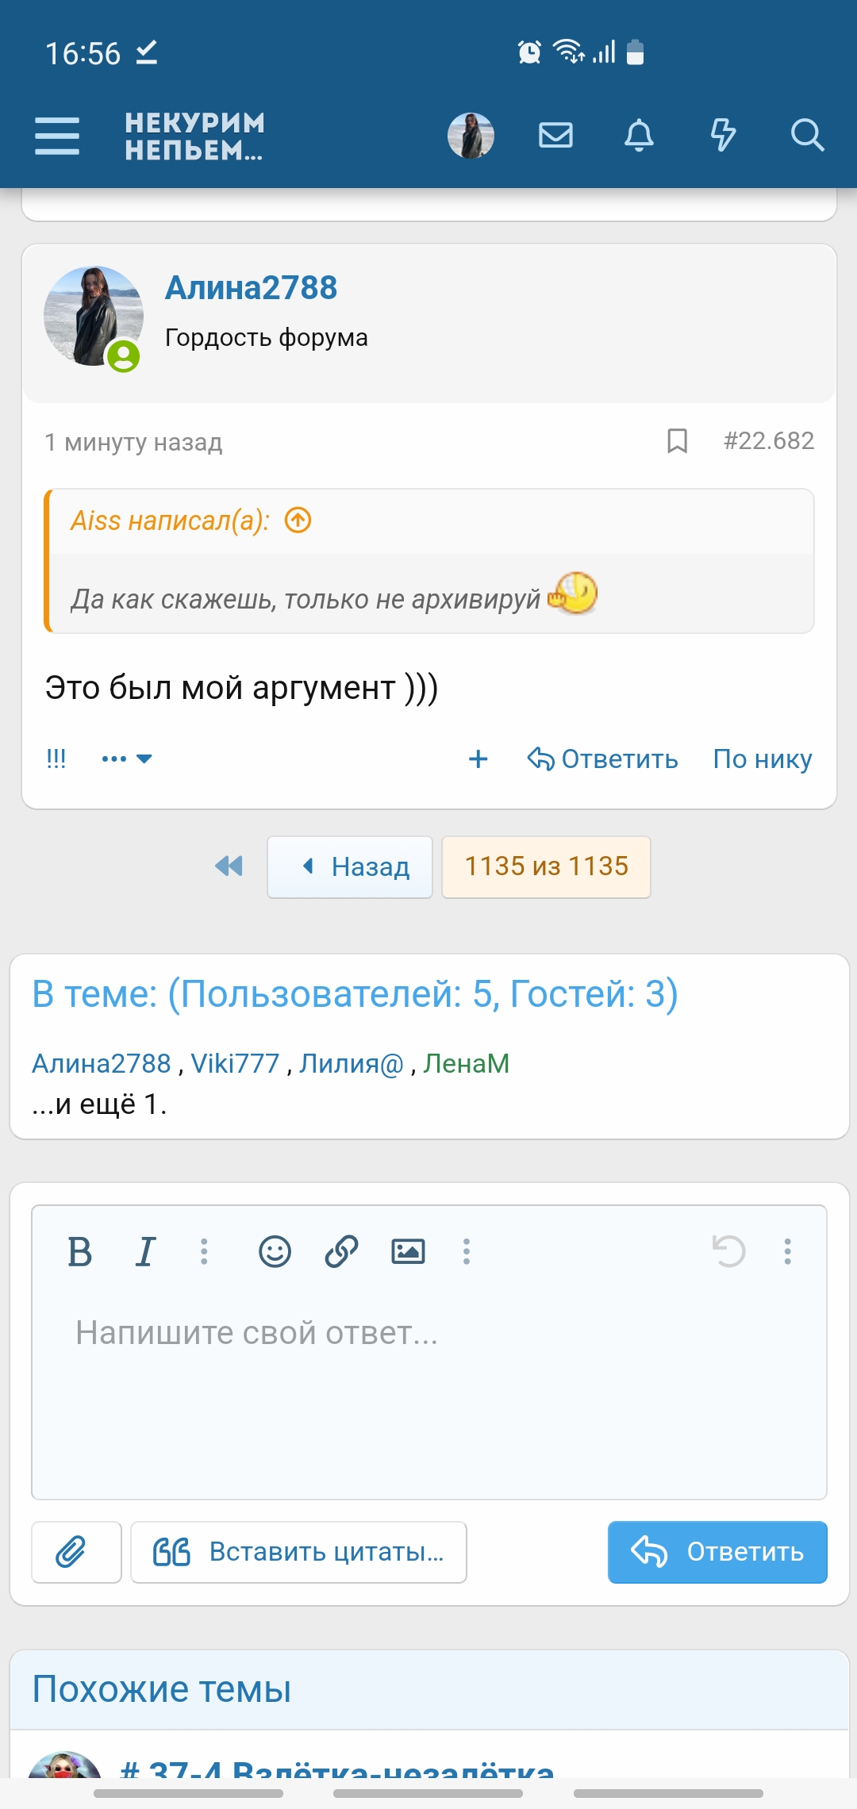857x1809 pixels.
Task: Insert an emoji via the smiley icon
Action: tap(274, 1252)
